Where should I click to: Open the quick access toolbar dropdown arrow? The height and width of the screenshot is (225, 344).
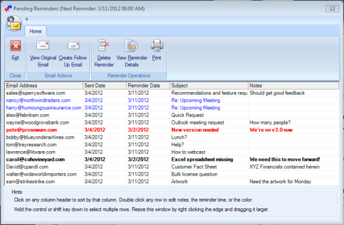(27, 19)
